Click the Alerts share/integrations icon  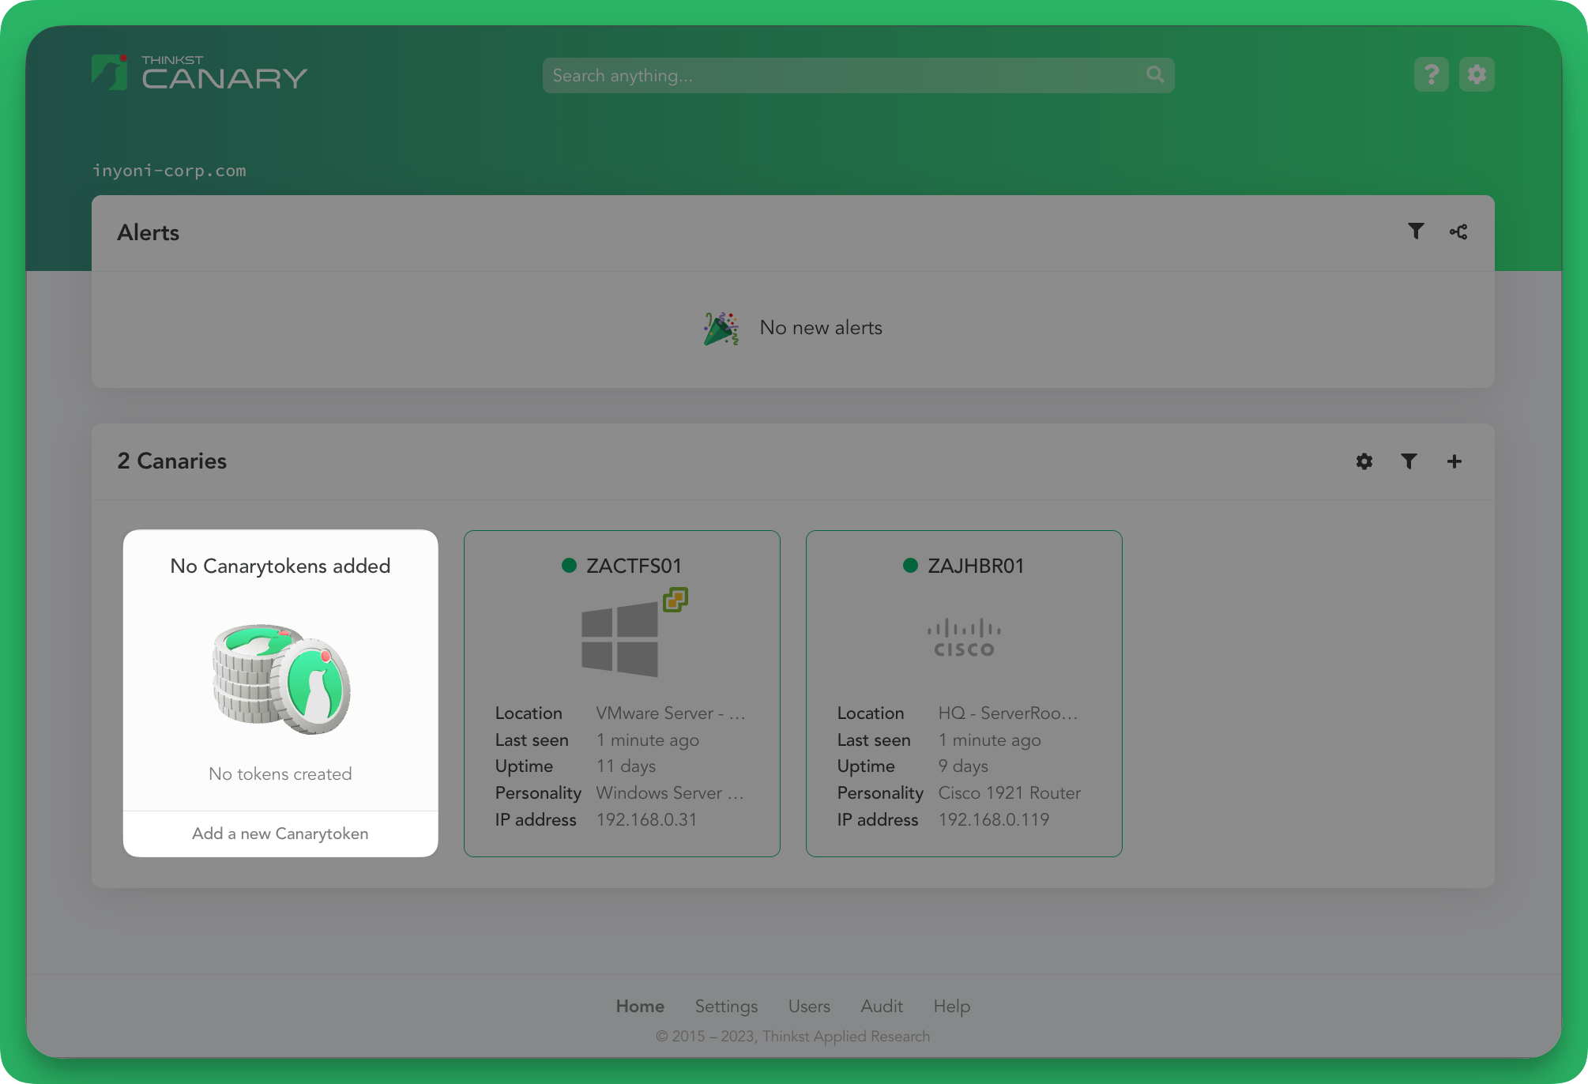(1458, 231)
